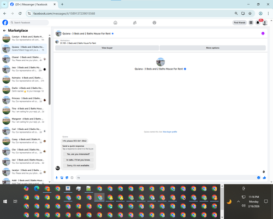Open Javi's 3 Beds conversation
The image size is (273, 219).
tap(24, 162)
